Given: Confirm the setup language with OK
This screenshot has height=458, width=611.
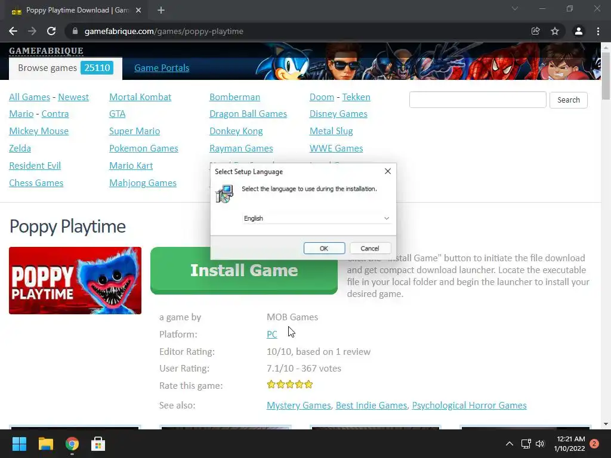Looking at the screenshot, I should point(324,249).
